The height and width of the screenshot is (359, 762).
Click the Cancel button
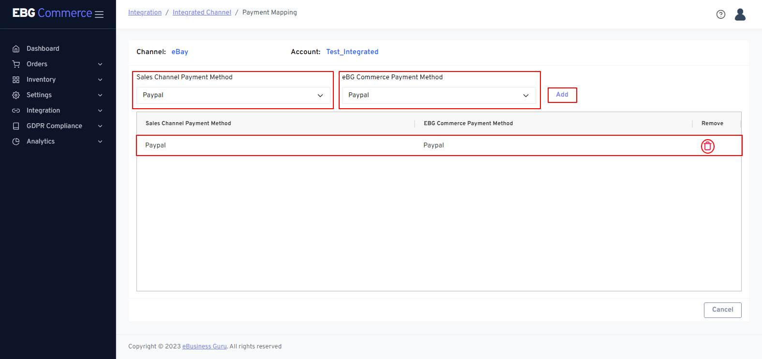pos(722,310)
